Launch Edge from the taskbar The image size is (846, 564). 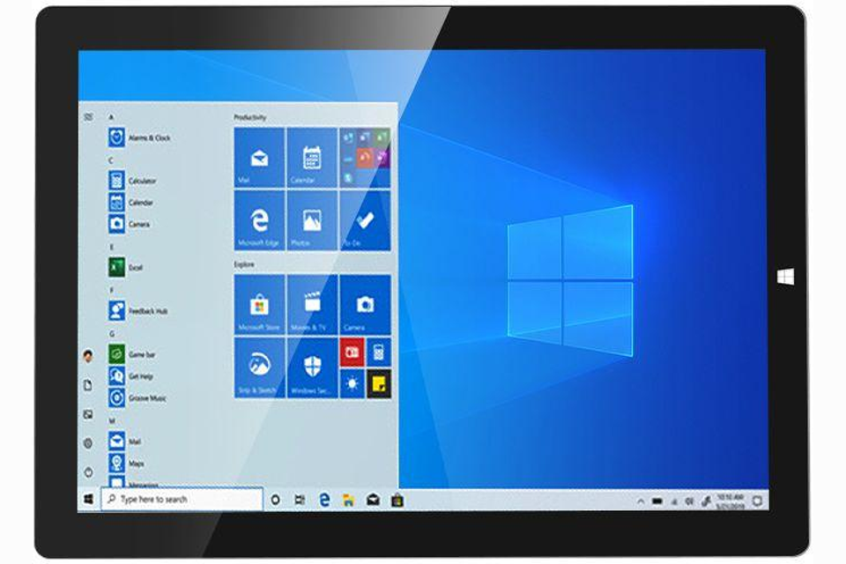pyautogui.click(x=324, y=501)
